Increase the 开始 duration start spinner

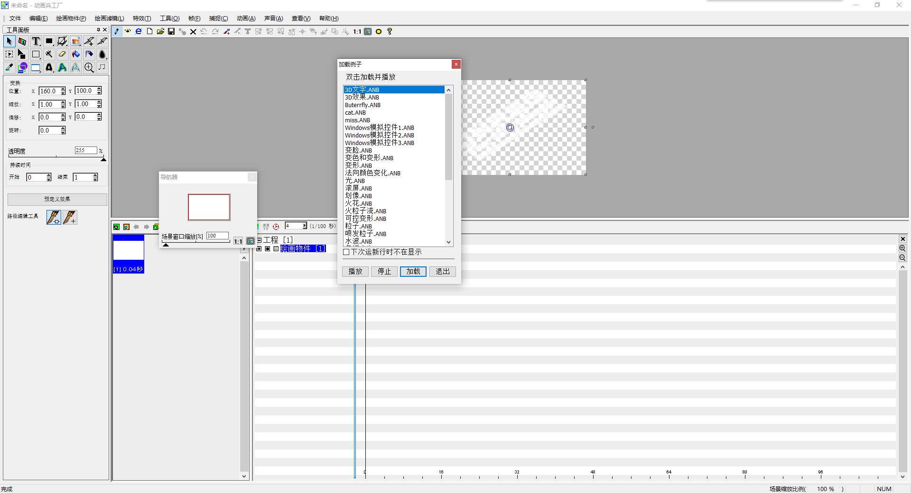pyautogui.click(x=49, y=175)
